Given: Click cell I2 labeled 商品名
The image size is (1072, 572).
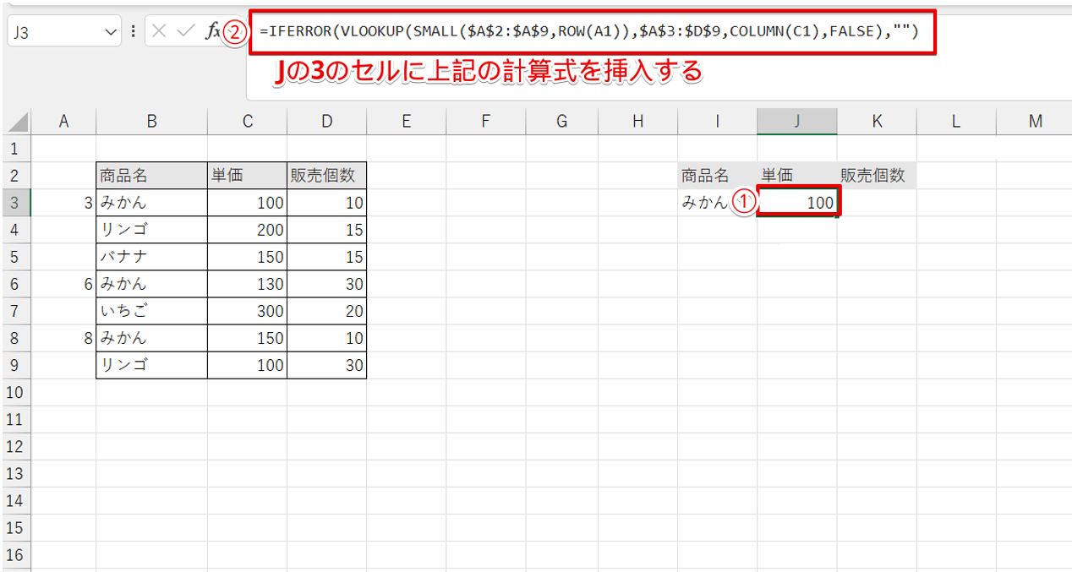Looking at the screenshot, I should tap(718, 176).
